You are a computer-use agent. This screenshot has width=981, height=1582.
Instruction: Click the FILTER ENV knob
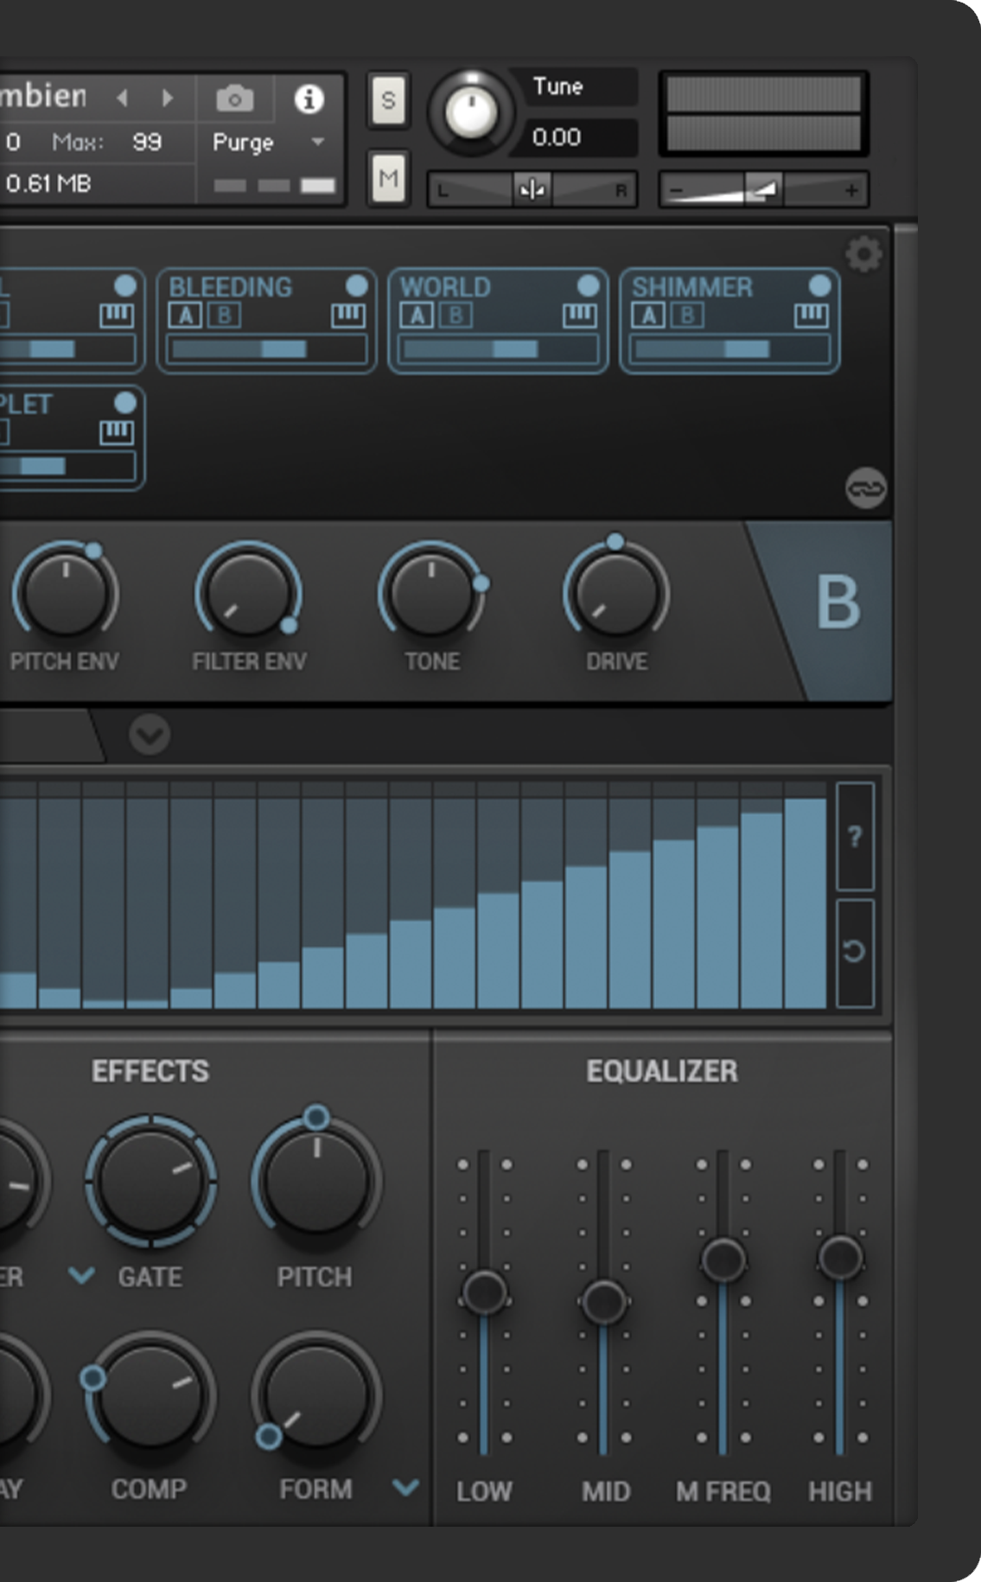click(x=248, y=594)
